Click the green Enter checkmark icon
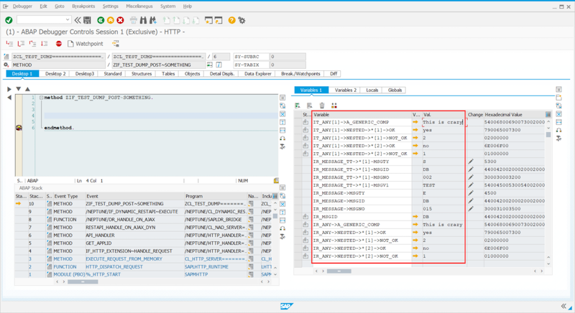The width and height of the screenshot is (575, 313). [9, 20]
